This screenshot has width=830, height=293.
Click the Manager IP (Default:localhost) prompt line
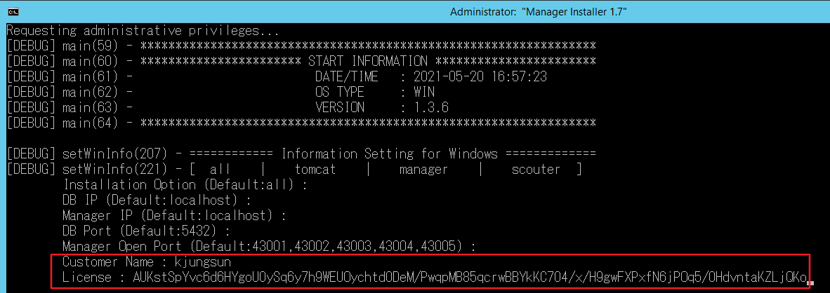click(174, 216)
